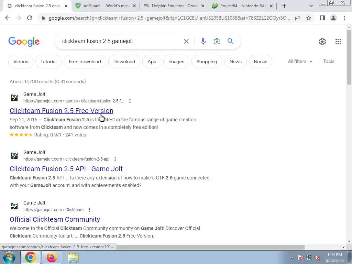Open Action Center flag icon
The height and width of the screenshot is (264, 352).
[300, 258]
